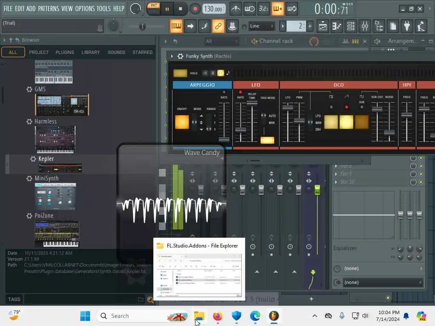Open the browser search magnifier icon
Screen dimensions: 435x326
(x=150, y=300)
